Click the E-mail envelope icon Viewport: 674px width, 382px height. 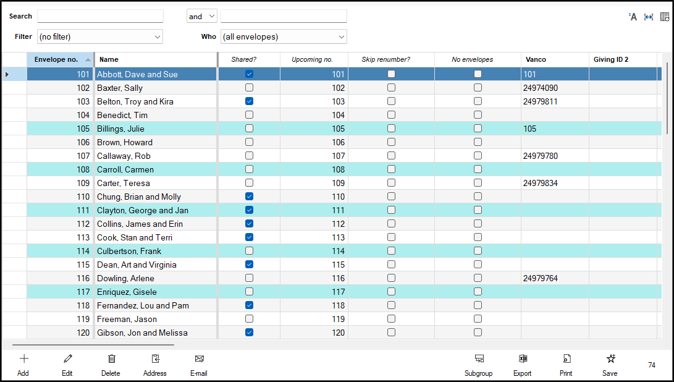pyautogui.click(x=199, y=359)
